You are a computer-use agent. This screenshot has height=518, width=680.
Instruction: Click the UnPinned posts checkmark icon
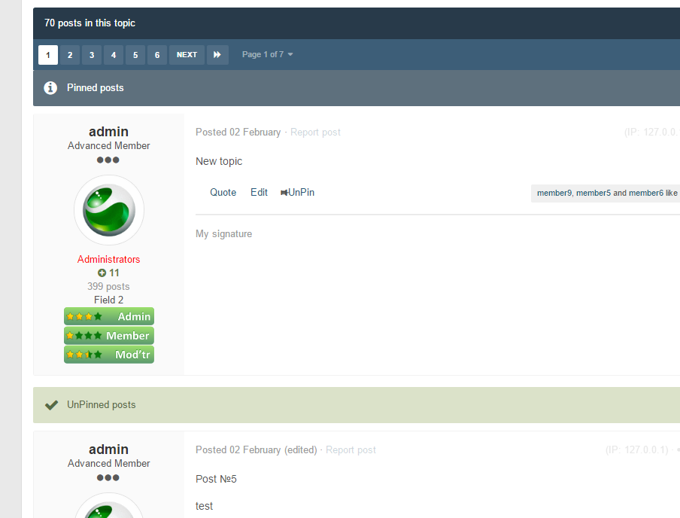[x=51, y=405]
